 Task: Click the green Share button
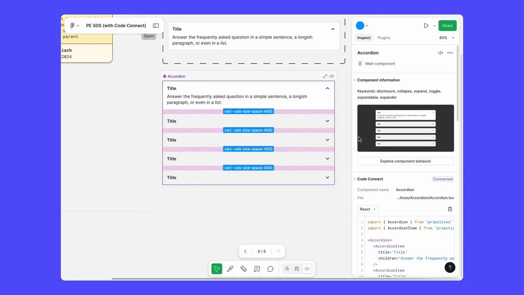(447, 25)
